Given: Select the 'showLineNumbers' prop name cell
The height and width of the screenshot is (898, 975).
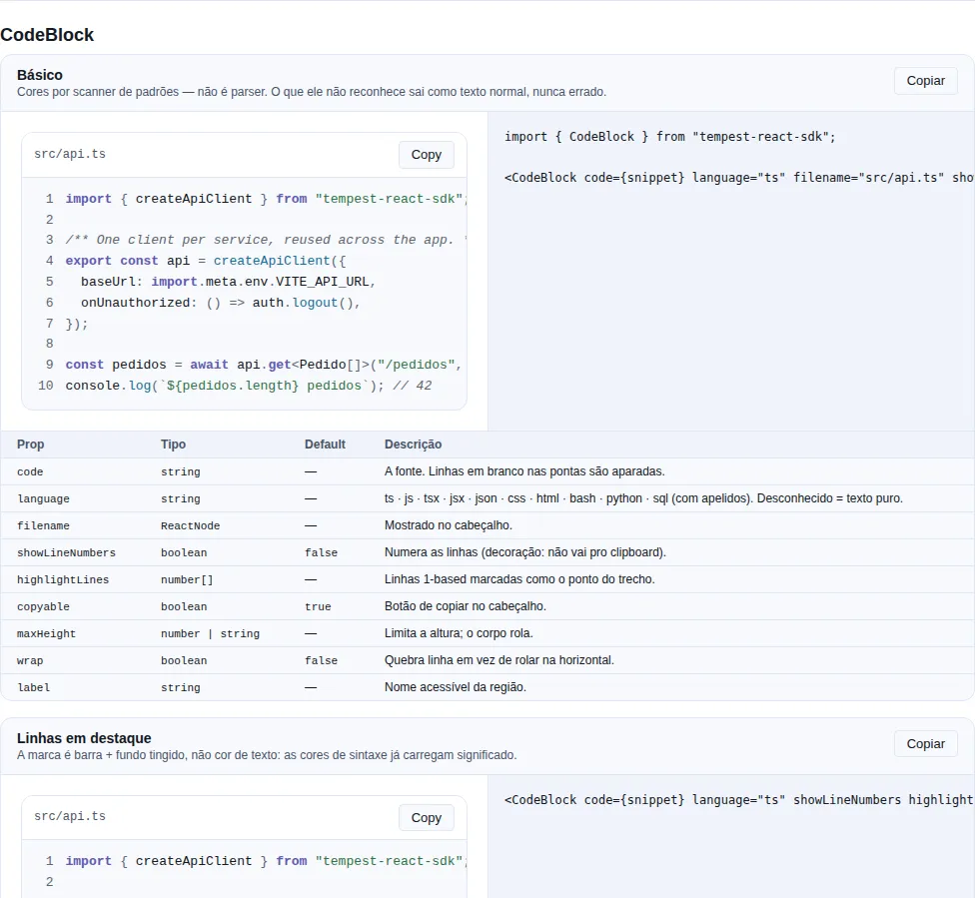Looking at the screenshot, I should (66, 552).
